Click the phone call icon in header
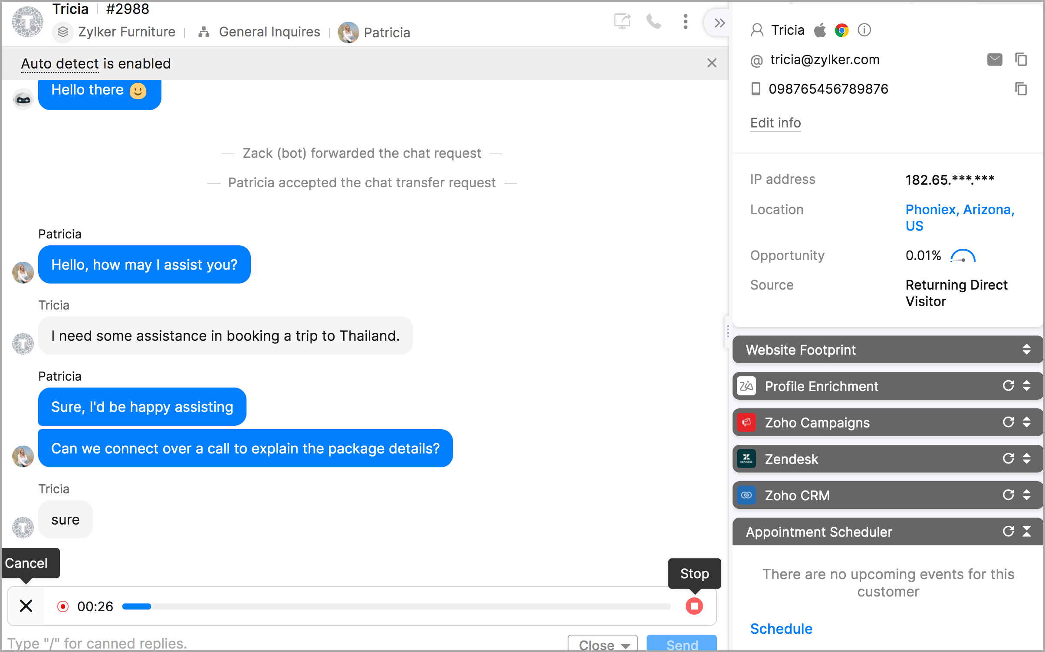 point(654,21)
